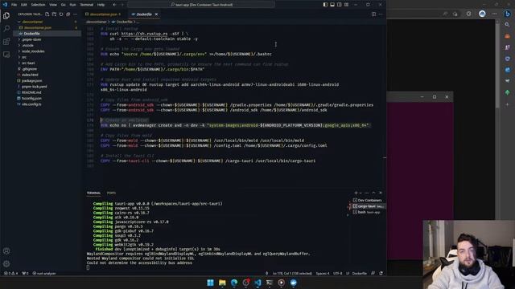Expand the .vscode folder

27,45
